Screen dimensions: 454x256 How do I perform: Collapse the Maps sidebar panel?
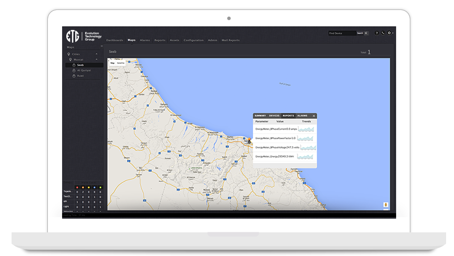click(x=102, y=46)
